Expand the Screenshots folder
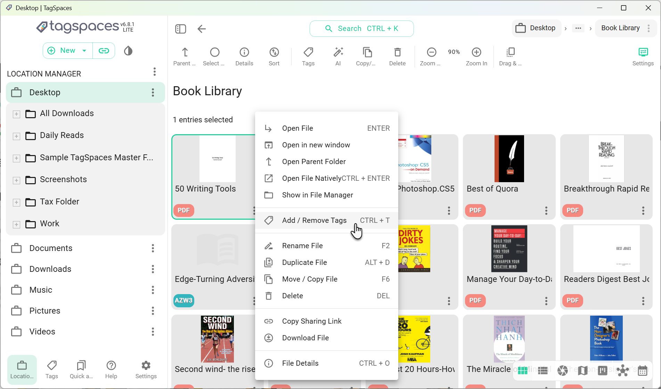This screenshot has height=389, width=661. tap(16, 180)
